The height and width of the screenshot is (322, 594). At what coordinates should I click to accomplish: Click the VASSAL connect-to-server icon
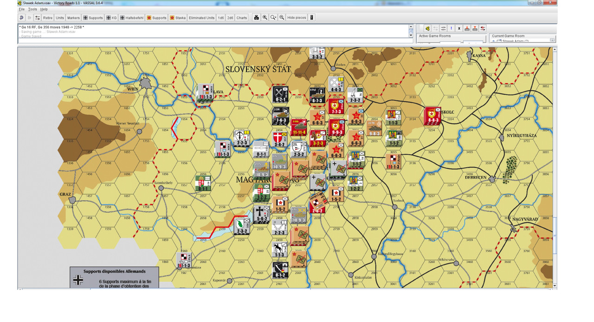click(x=427, y=28)
